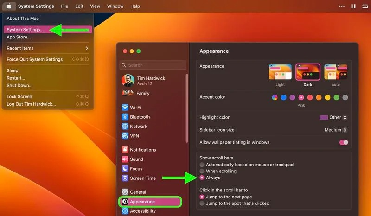
Task: Pick the graphite accent color
Action: [x=345, y=97]
